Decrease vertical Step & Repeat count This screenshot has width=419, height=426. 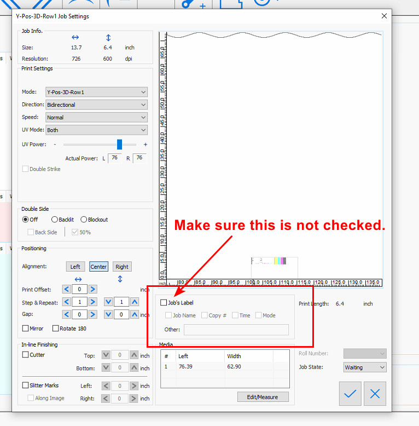108,302
